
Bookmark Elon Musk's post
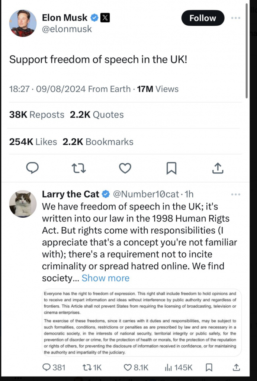coord(171,169)
